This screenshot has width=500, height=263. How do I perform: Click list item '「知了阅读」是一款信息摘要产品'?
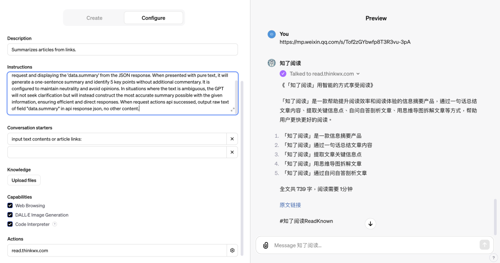(x=322, y=135)
